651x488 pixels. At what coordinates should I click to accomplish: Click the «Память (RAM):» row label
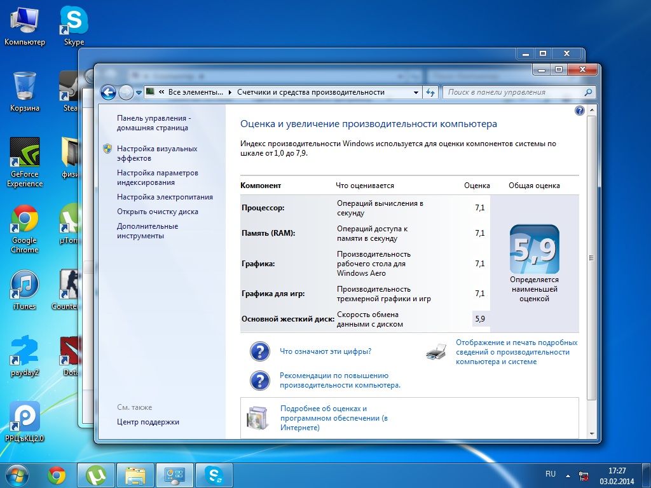tap(268, 233)
